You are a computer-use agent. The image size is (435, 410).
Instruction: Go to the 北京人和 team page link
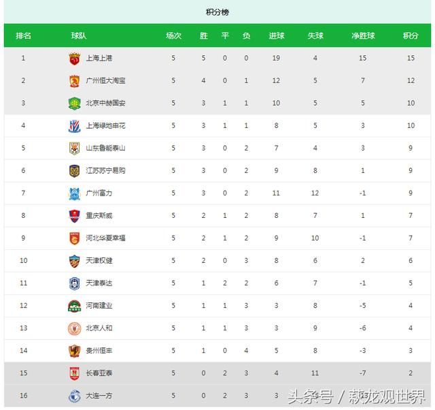click(x=99, y=328)
